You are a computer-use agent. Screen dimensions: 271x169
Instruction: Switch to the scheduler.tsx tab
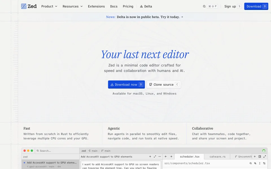[x=190, y=157]
